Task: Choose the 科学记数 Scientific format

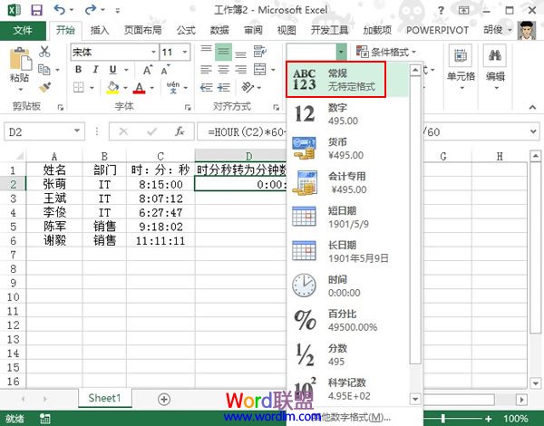Action: [x=348, y=389]
